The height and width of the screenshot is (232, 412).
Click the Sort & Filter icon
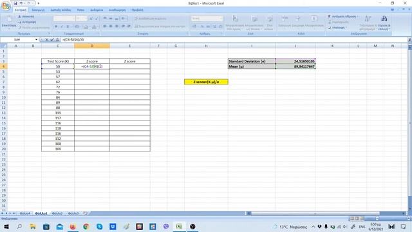[x=368, y=19]
